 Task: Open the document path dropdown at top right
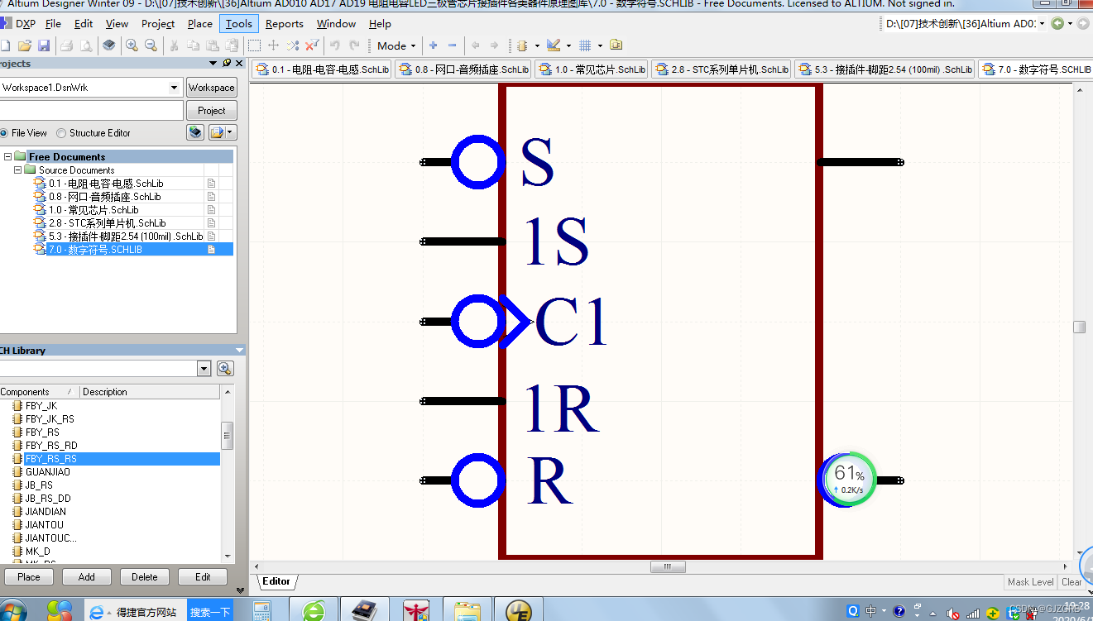pyautogui.click(x=1041, y=24)
